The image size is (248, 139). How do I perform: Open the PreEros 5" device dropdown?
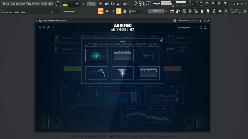tap(66, 38)
